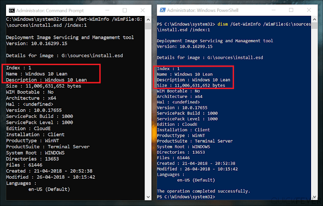The image size is (323, 206).
Task: Click 'Administrator: Windows PowerShell' title text
Action: tap(202, 10)
